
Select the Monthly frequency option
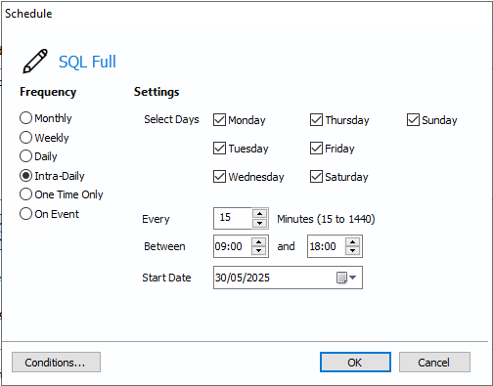point(25,118)
